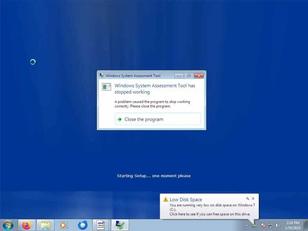This screenshot has height=231, width=308.
Task: Select the System Assessment Tool taskbar item
Action: 120,225
